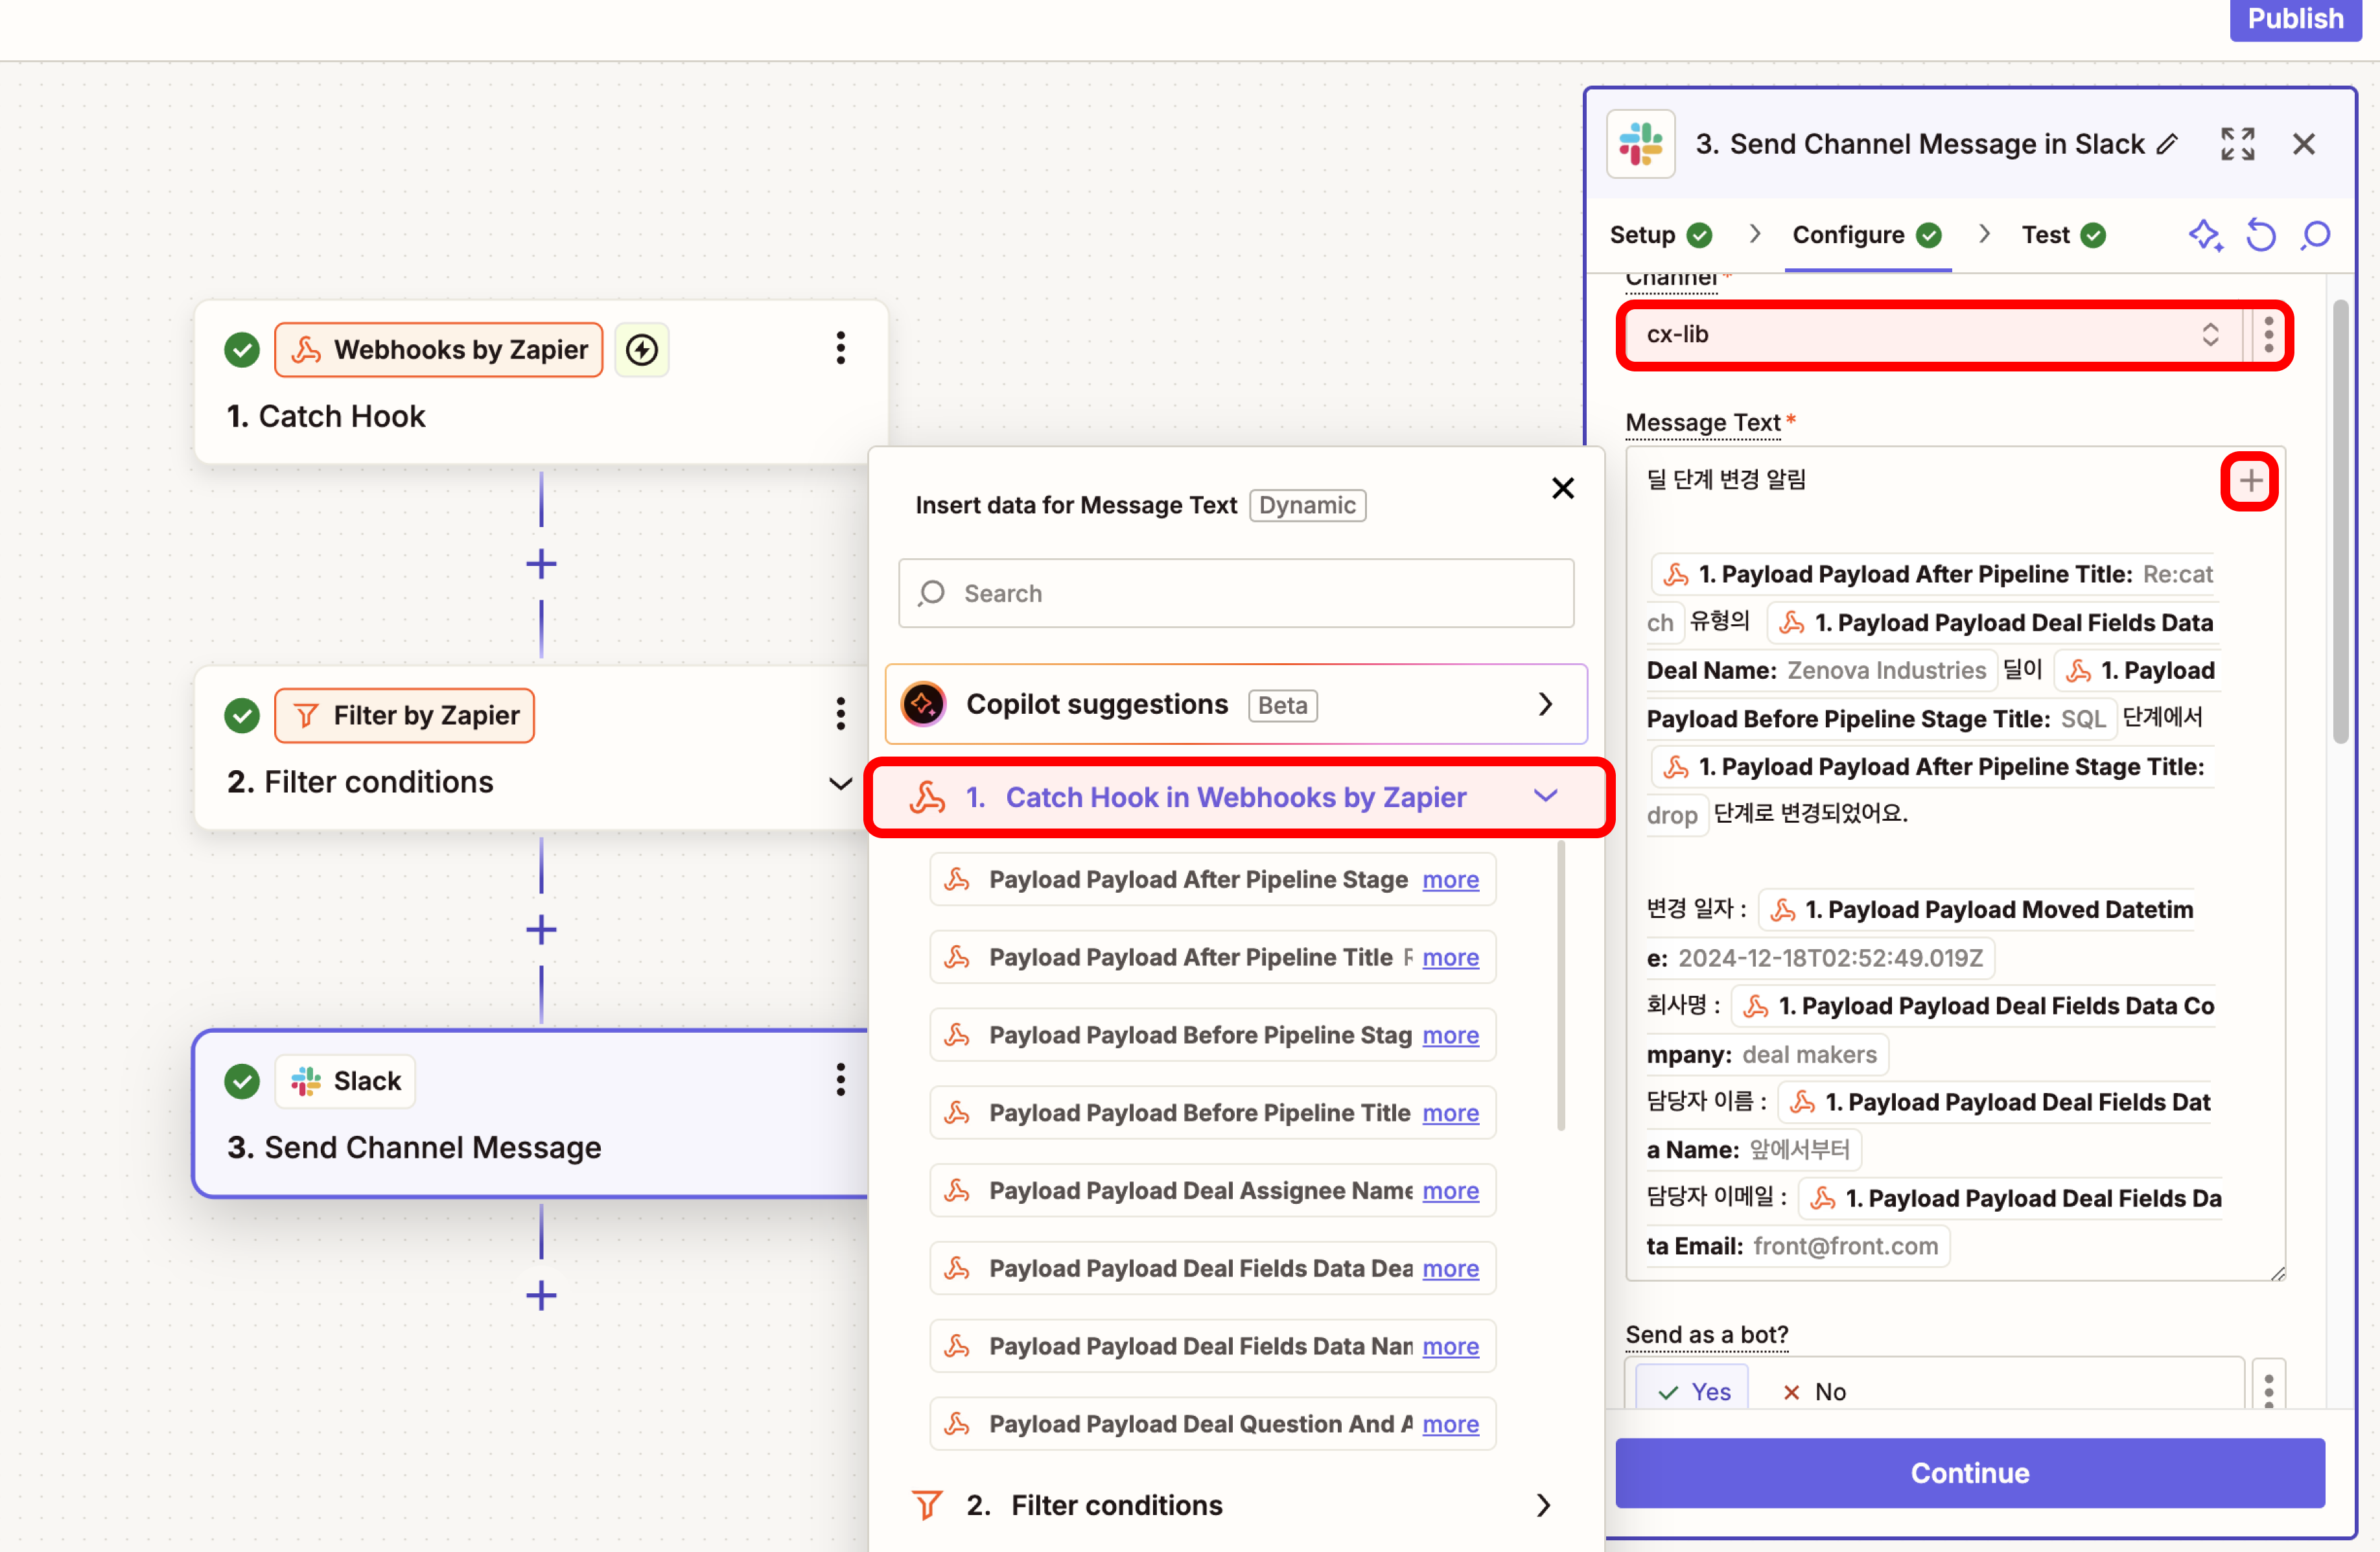The image size is (2380, 1552).
Task: Open the three-dot menu on Slack step
Action: [840, 1080]
